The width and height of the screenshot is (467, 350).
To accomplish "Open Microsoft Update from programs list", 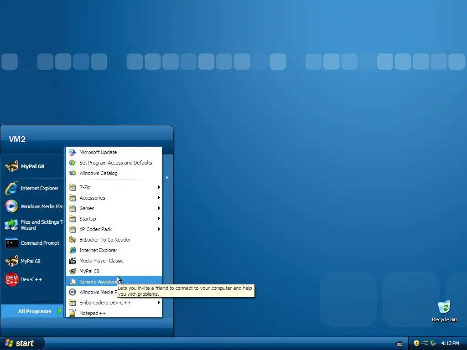I will coord(114,152).
